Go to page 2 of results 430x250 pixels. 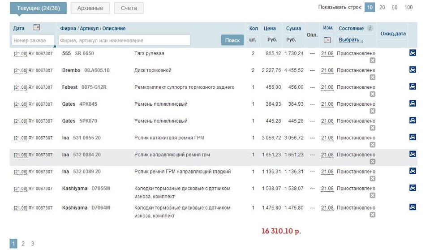[x=23, y=244]
